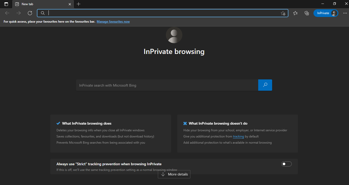
Task: Close the New tab tab
Action: pos(70,4)
